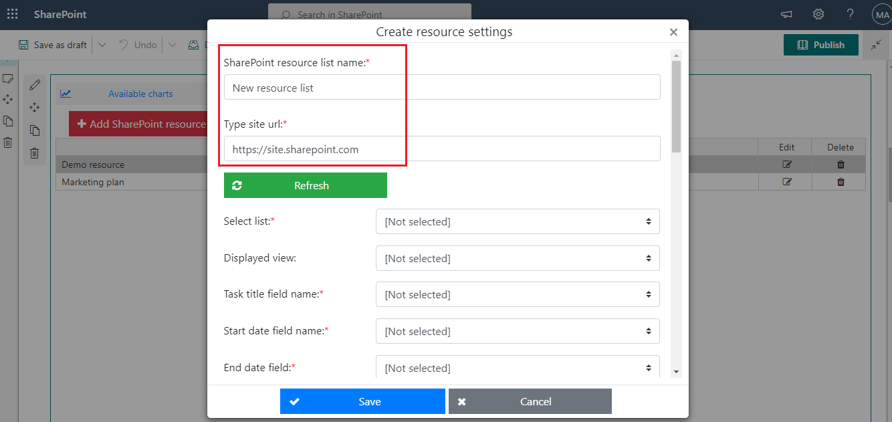This screenshot has height=422, width=892.
Task: Open the Available charts panel via chart icon
Action: (65, 94)
